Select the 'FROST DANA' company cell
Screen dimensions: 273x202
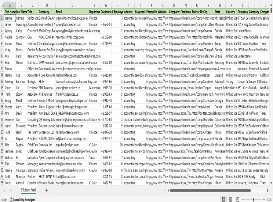(x=47, y=177)
